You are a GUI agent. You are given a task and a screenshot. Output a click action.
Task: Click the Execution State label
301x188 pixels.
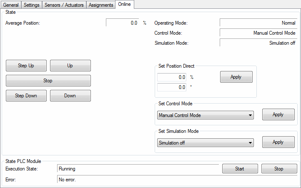tap(22, 169)
